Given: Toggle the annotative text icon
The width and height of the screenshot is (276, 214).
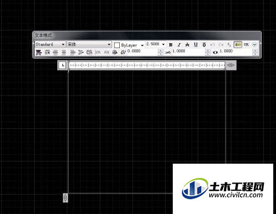Looking at the screenshot, I should tap(187, 45).
